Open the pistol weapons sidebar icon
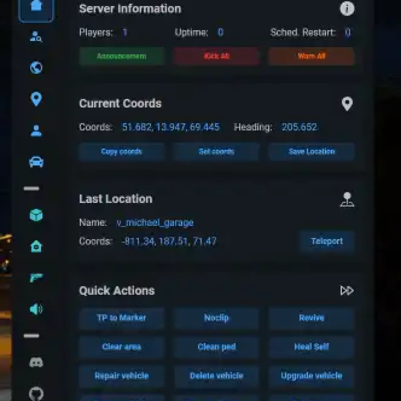Viewport: 401px width, 401px height. [x=36, y=278]
